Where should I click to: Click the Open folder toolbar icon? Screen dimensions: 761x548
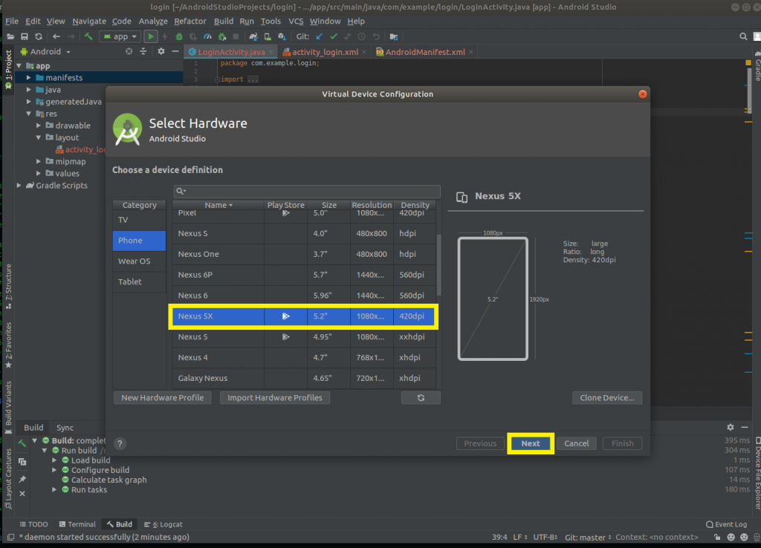[10, 36]
